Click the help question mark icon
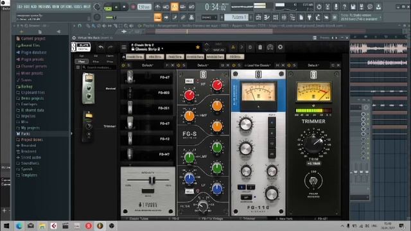 [344, 7]
